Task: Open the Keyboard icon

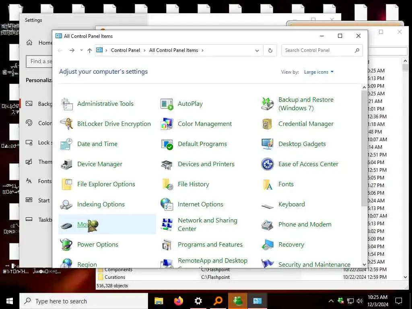Action: [x=268, y=206]
